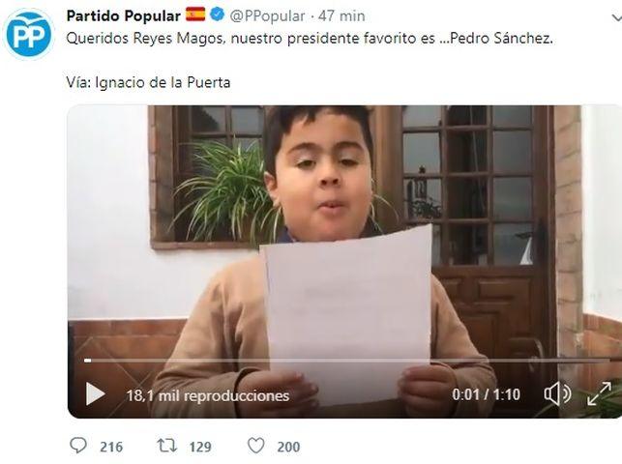This screenshot has height=464, width=622.
Task: Click the 0:01 / 1:10 time display
Action: click(486, 394)
